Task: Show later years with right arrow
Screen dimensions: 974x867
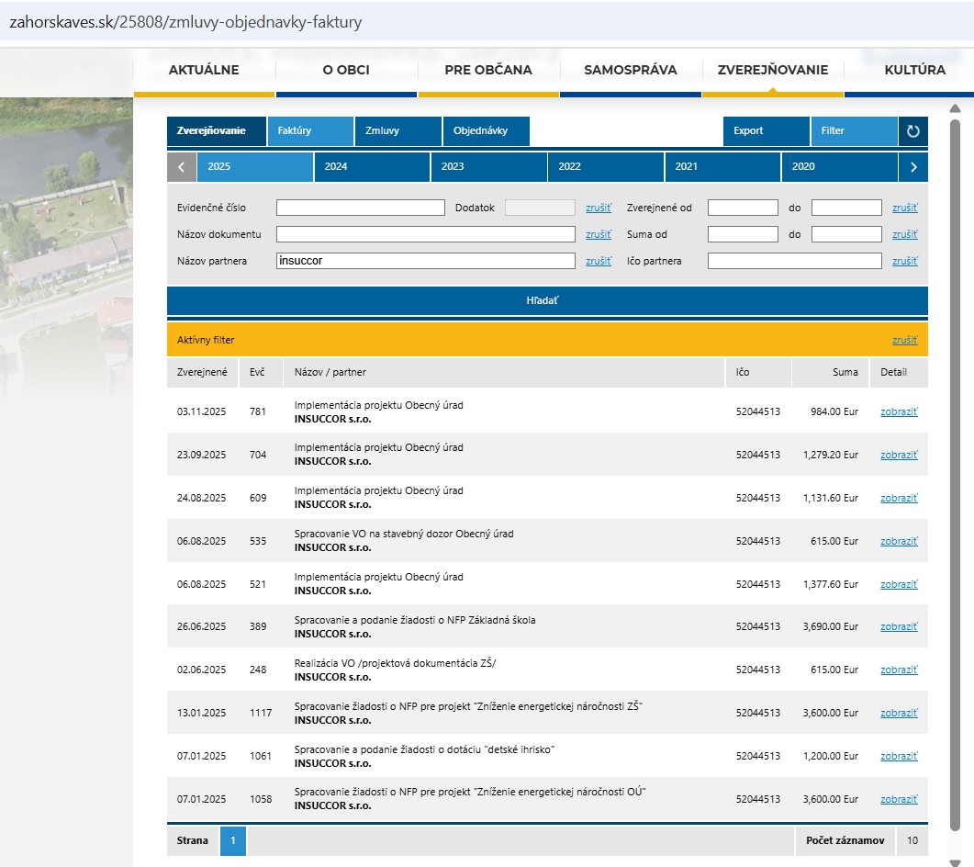Action: click(x=912, y=167)
